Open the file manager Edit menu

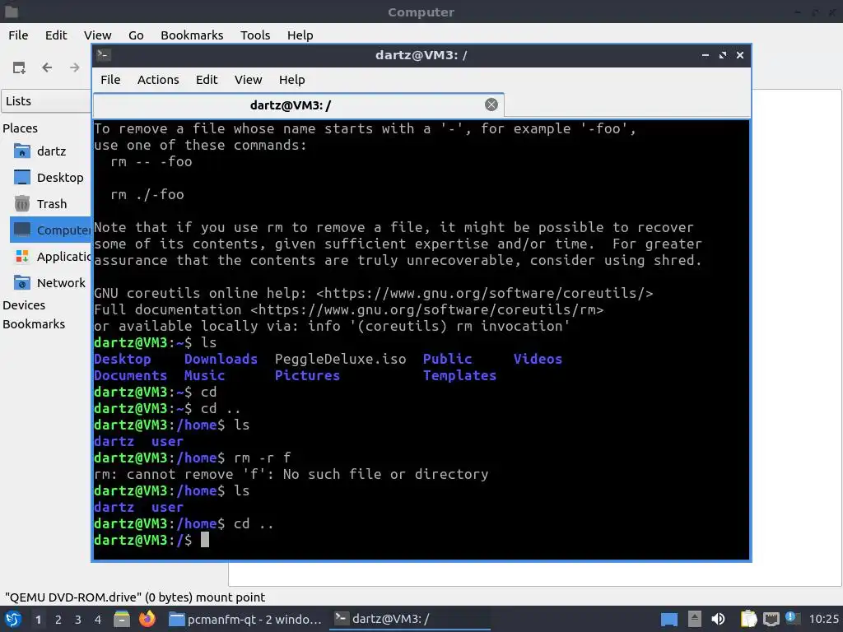[56, 35]
